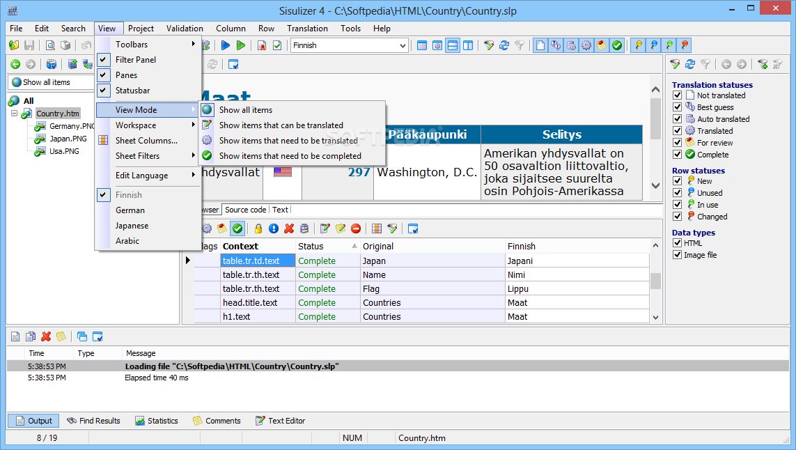This screenshot has width=796, height=450.
Task: Toggle the Best guess checkbox
Action: [677, 107]
